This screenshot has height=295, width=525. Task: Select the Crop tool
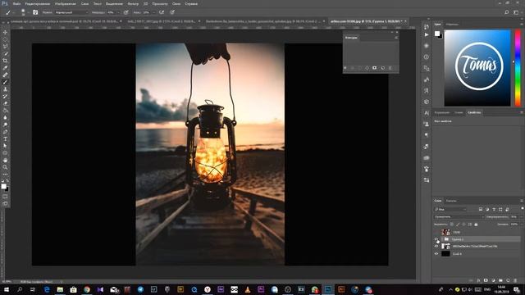(x=5, y=61)
